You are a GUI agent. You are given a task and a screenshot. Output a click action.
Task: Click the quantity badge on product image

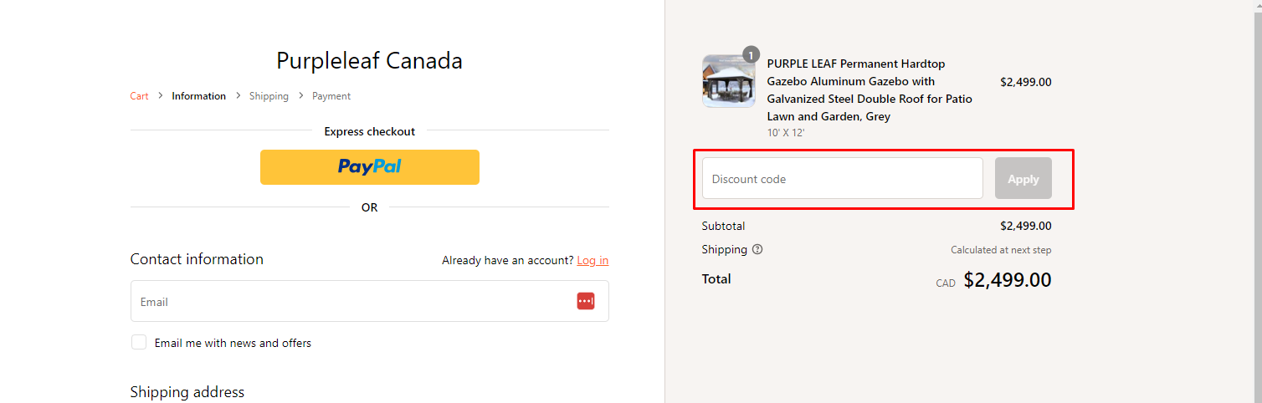tap(751, 55)
